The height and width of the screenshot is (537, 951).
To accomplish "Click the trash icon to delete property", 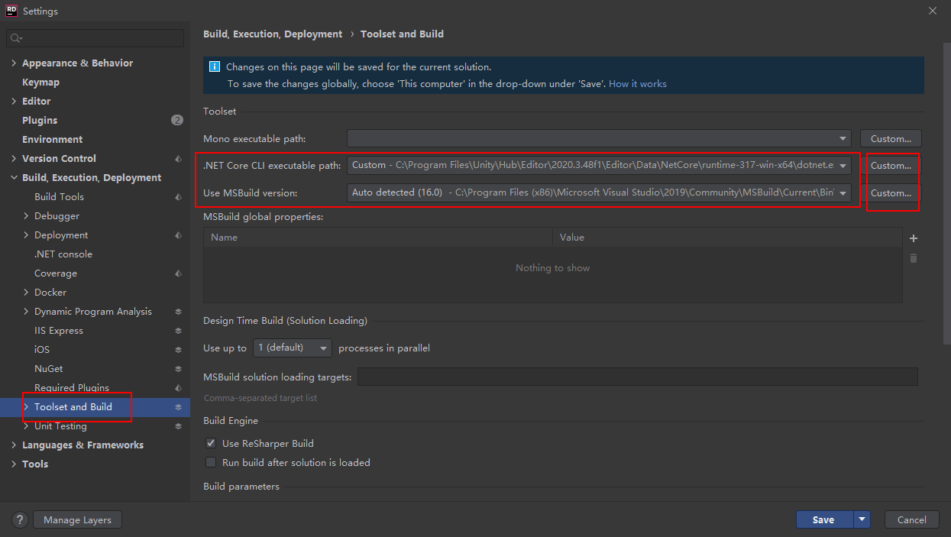I will (914, 258).
